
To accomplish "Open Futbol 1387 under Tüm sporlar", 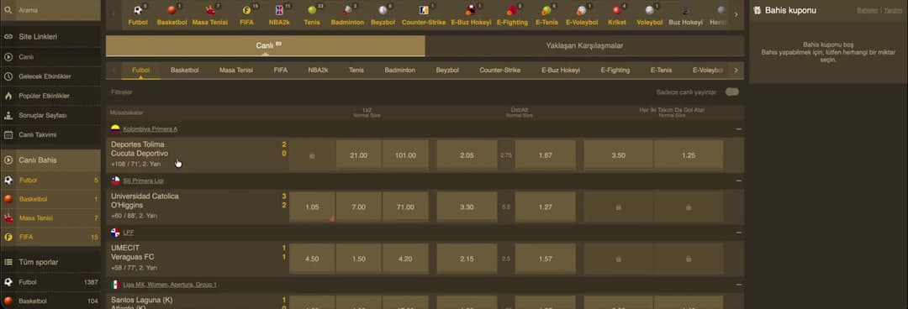I will [x=50, y=282].
